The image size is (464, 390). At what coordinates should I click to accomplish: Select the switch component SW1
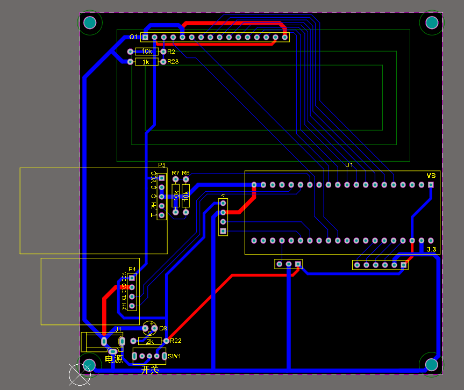pos(149,356)
